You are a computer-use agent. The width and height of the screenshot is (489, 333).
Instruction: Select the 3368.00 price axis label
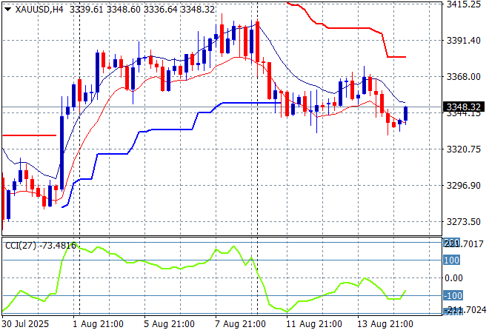point(464,77)
